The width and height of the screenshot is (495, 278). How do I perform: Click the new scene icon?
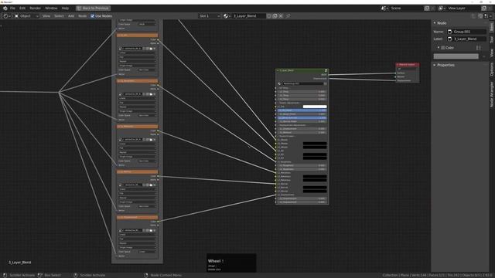[x=427, y=8]
